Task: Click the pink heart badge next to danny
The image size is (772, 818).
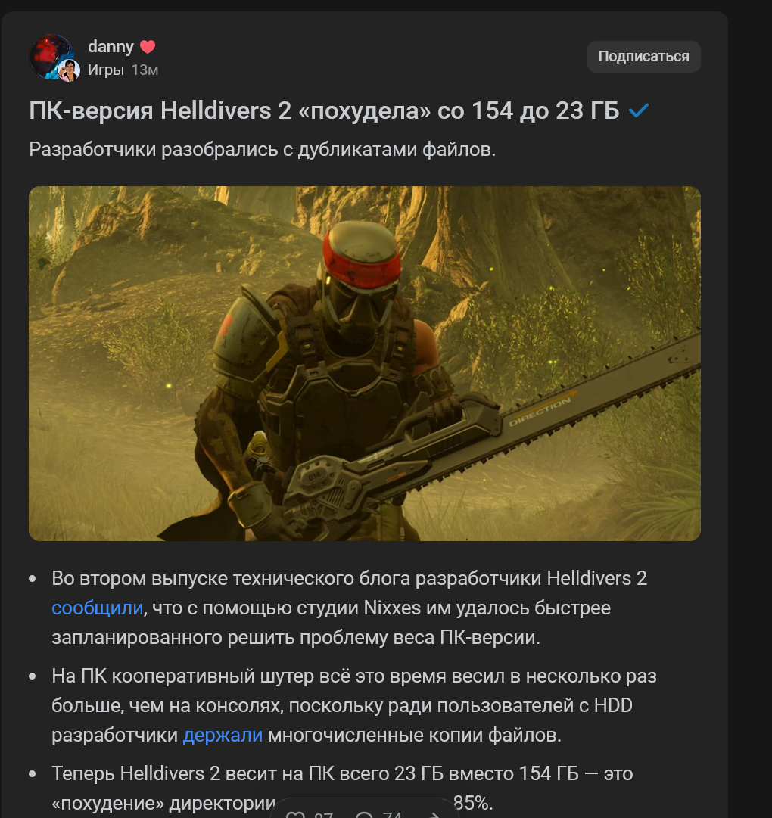Action: [x=148, y=47]
